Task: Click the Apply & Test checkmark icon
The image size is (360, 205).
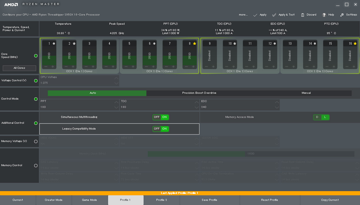Action: (274, 15)
